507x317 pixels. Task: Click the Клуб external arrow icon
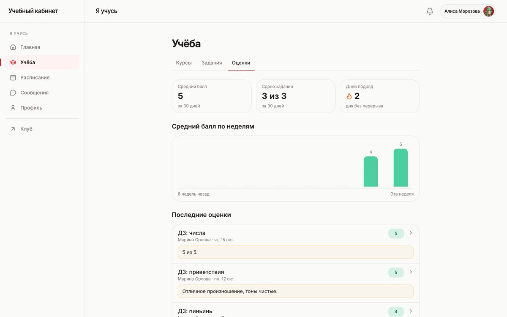click(13, 129)
